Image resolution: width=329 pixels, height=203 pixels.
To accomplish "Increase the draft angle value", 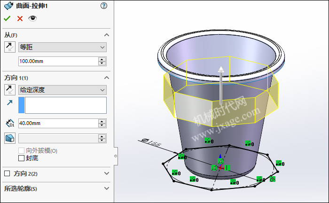I will point(102,136).
